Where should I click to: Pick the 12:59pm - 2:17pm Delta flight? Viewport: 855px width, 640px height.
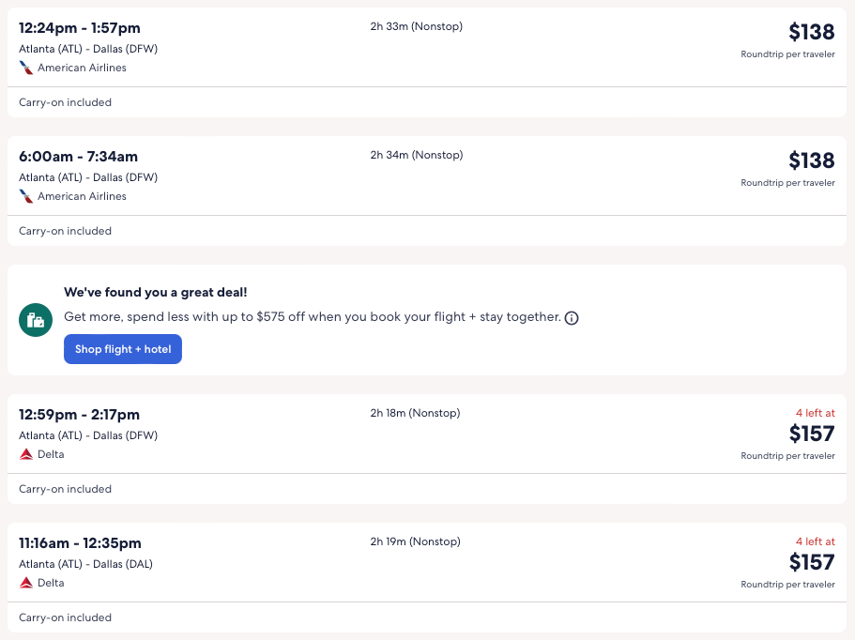click(x=79, y=415)
